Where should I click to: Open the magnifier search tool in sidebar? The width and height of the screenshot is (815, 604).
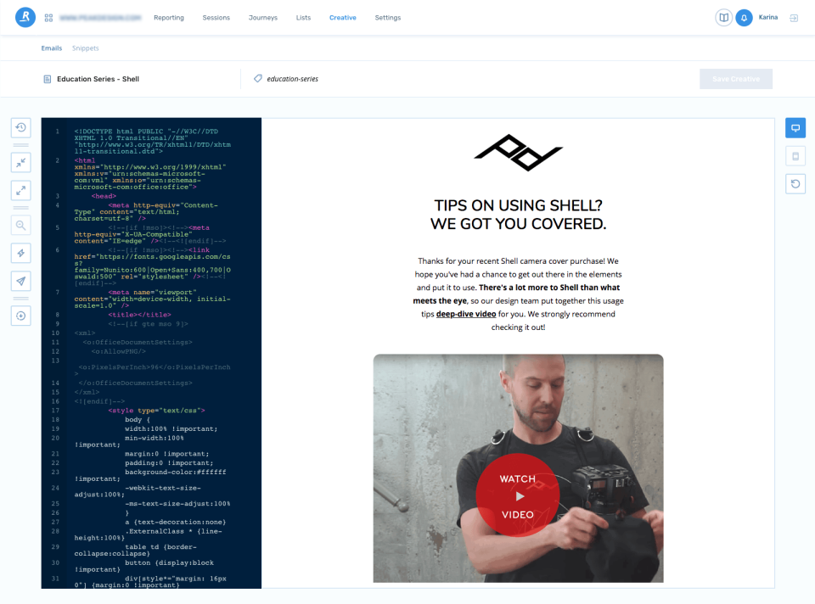click(x=20, y=226)
